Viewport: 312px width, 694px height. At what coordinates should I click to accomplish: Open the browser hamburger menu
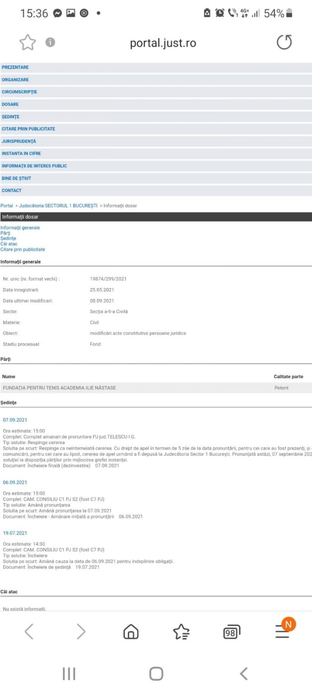point(283,631)
